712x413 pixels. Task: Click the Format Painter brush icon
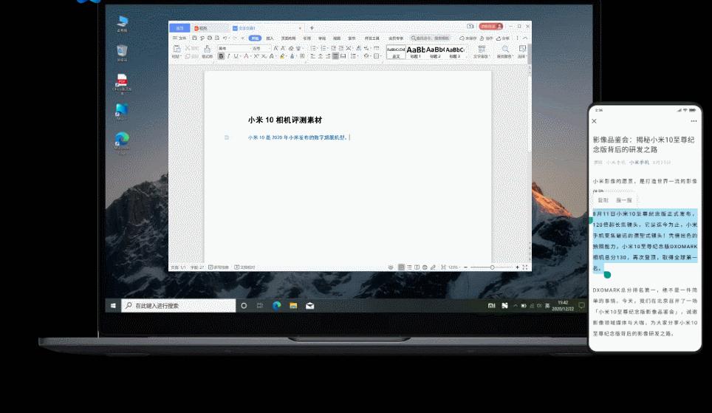pos(207,49)
